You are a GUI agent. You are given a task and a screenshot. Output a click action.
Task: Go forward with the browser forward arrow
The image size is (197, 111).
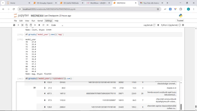pyautogui.click(x=8, y=9)
